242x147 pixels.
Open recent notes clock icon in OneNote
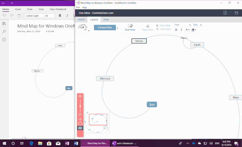[x=4, y=40]
